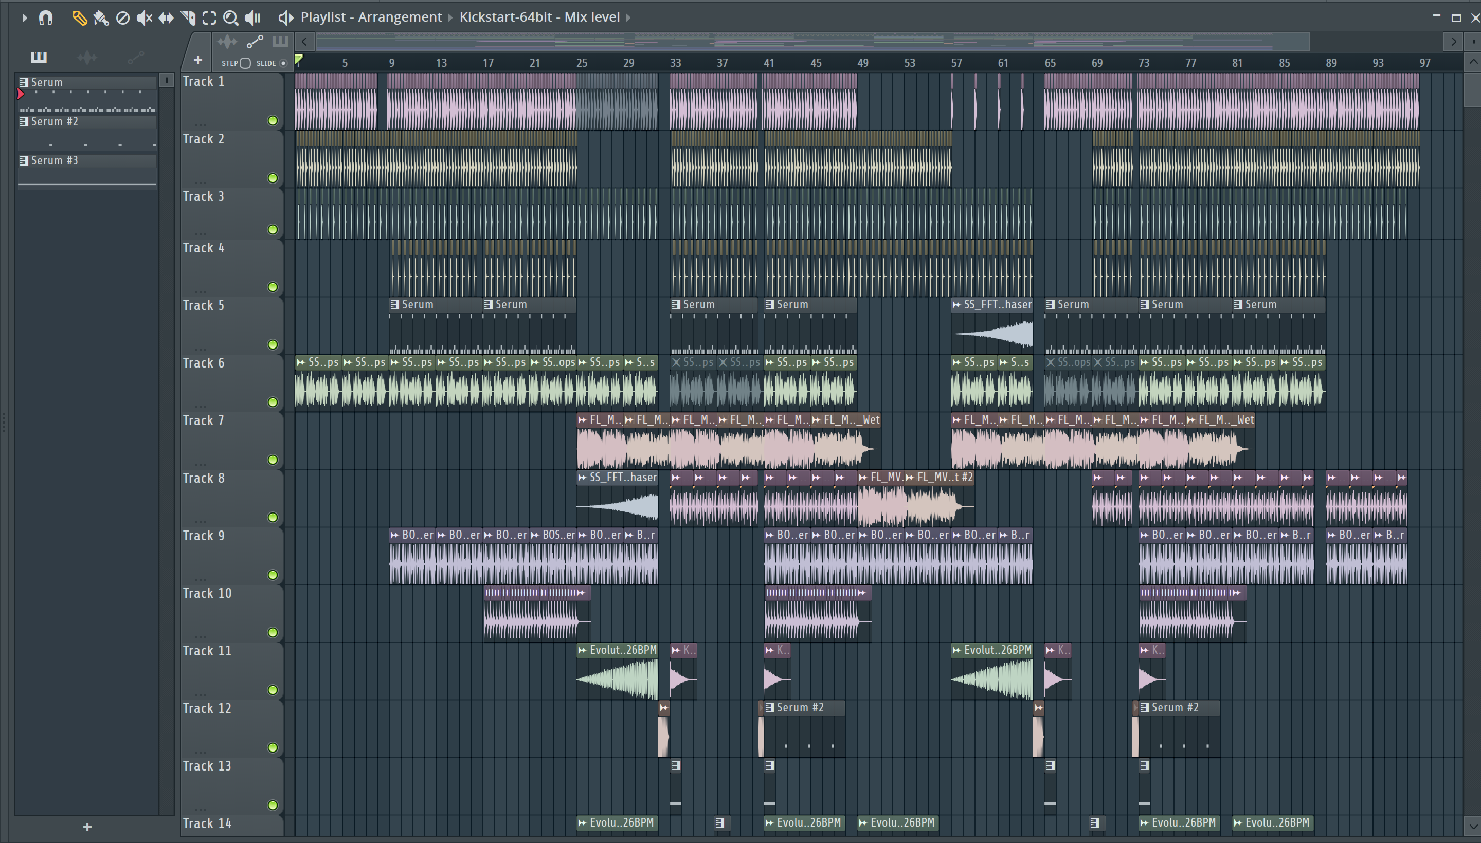Toggle the magnet snap-to-grid icon

(46, 18)
